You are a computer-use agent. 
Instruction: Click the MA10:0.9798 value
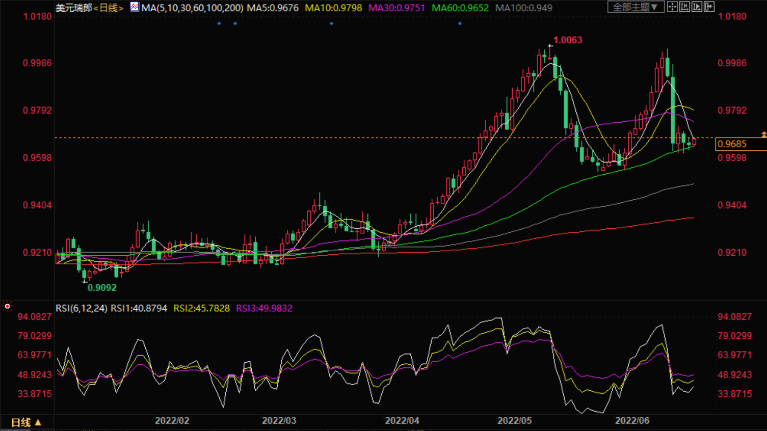pyautogui.click(x=333, y=8)
